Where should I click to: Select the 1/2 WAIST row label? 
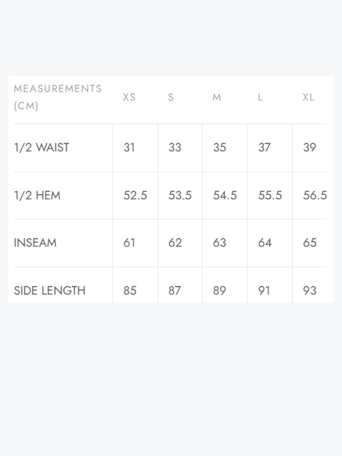point(41,147)
